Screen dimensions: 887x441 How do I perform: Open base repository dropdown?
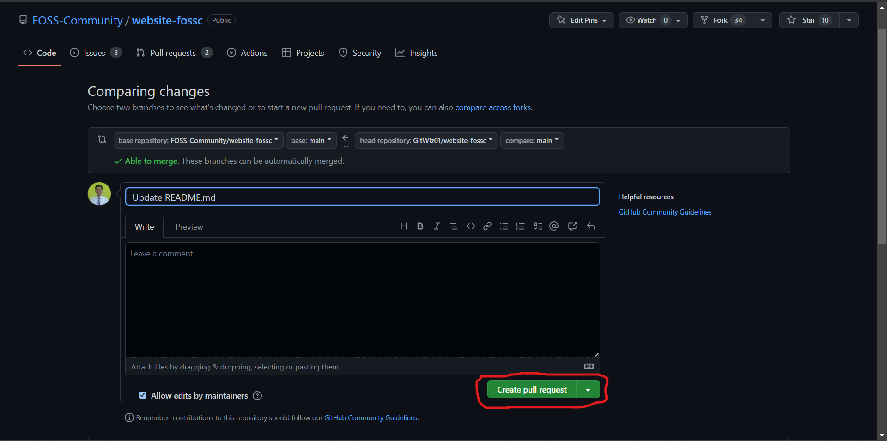[198, 140]
